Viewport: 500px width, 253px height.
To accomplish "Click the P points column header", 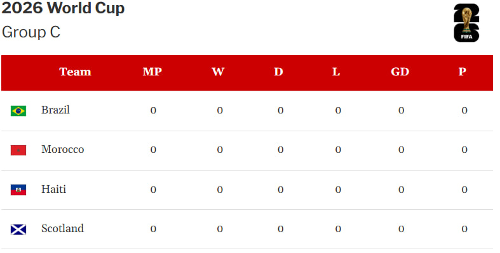I will pyautogui.click(x=463, y=72).
